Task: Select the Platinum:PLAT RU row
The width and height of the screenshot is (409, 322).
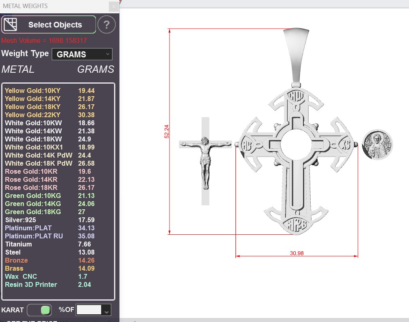Action: click(50, 236)
